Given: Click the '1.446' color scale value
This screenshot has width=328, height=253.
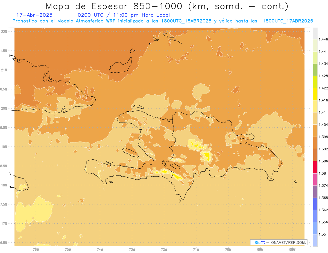Looking at the screenshot, I should pyautogui.click(x=323, y=39).
